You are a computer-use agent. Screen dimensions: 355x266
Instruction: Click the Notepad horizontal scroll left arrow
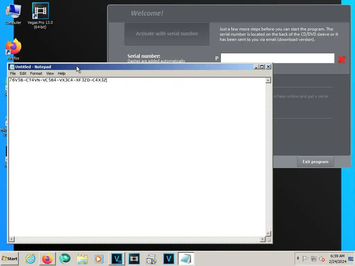(x=11, y=239)
